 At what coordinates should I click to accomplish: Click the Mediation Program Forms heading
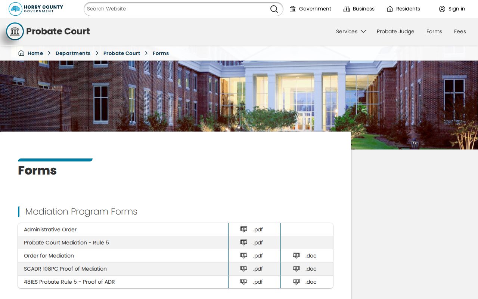pos(81,212)
